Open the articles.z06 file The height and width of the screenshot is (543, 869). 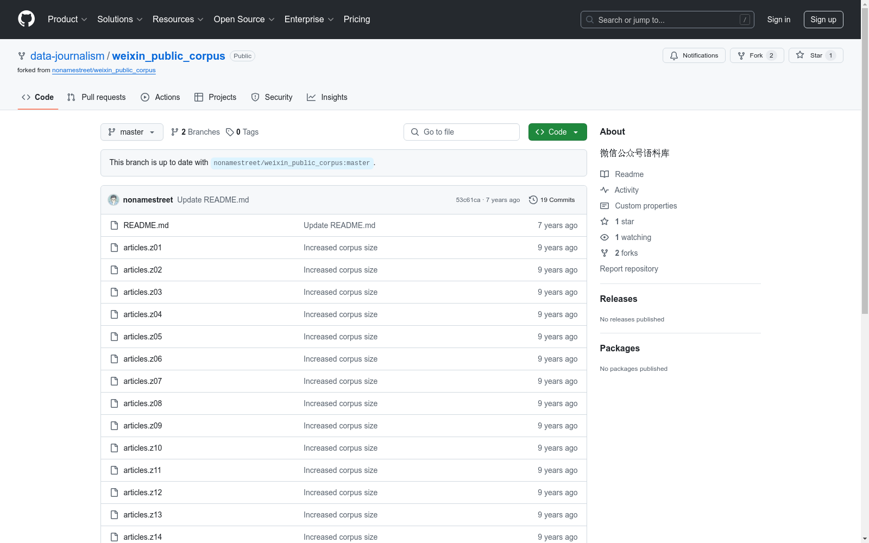pos(143,359)
